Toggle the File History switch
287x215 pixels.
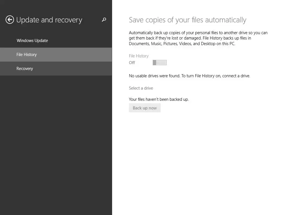pyautogui.click(x=160, y=62)
